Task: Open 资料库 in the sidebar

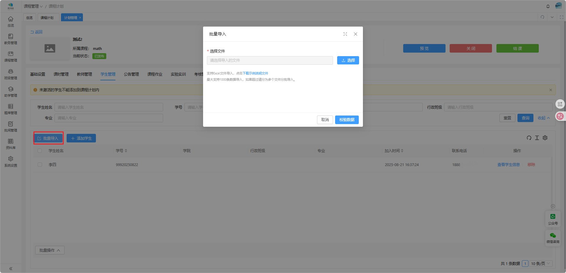Action: [11, 144]
